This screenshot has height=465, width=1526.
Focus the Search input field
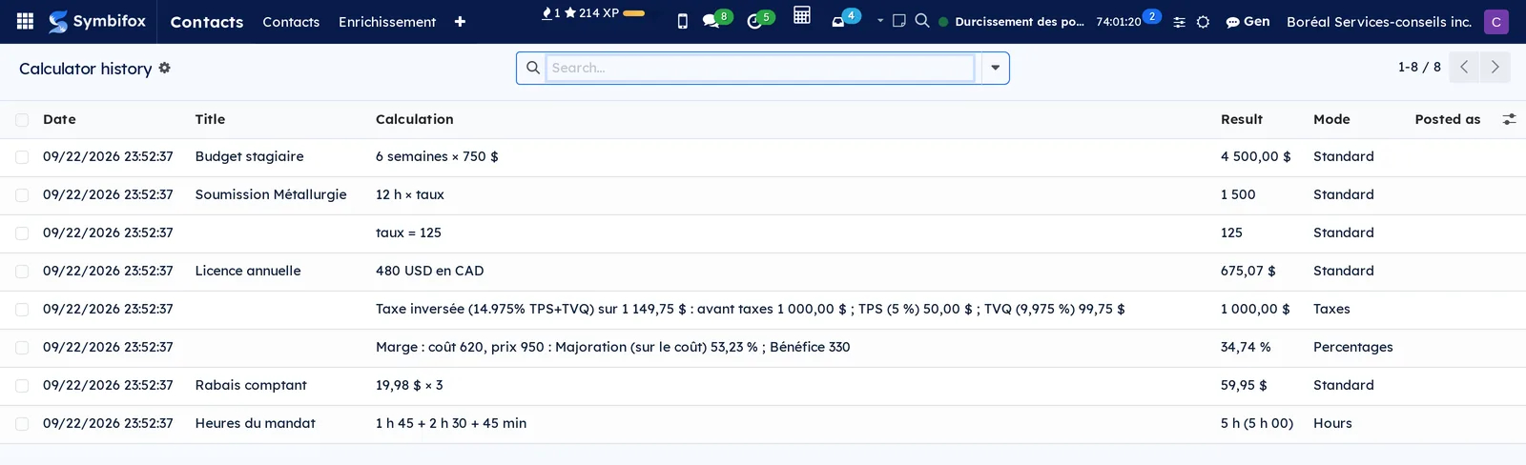coord(760,68)
